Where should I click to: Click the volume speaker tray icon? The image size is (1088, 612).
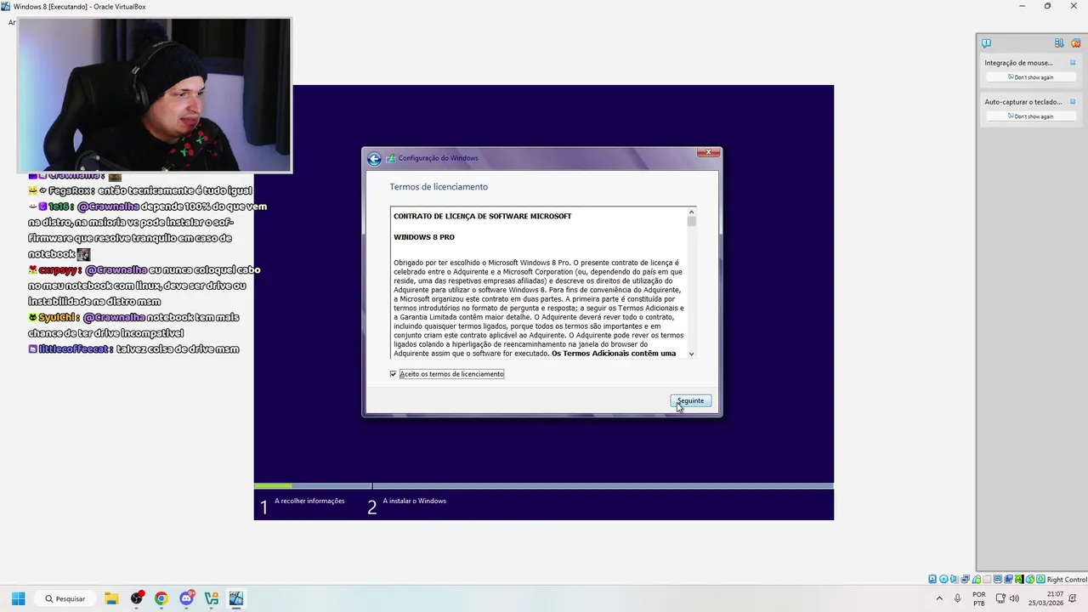(x=1014, y=598)
